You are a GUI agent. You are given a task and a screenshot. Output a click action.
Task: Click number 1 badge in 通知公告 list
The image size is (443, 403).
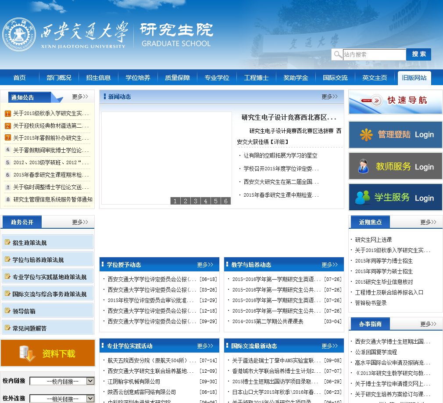[8, 114]
